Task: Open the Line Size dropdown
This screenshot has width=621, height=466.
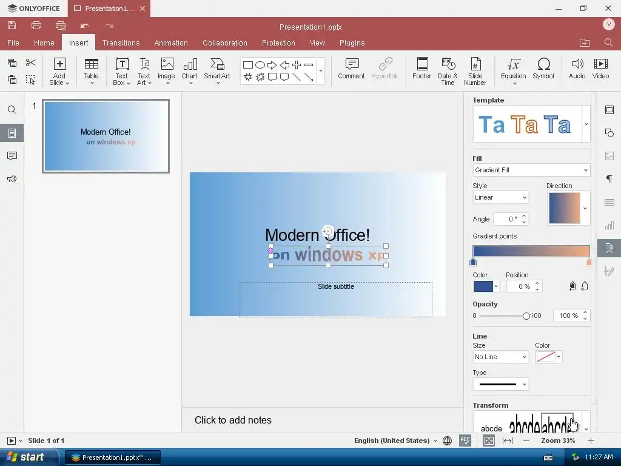Action: click(500, 357)
